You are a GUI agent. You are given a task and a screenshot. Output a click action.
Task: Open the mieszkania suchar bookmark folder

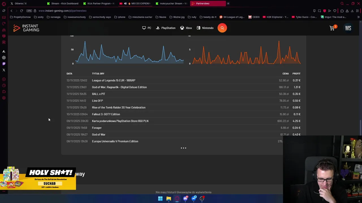click(140, 17)
